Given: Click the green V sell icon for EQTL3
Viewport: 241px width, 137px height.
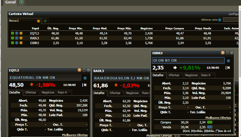Looking at the screenshot, I should (13, 33).
